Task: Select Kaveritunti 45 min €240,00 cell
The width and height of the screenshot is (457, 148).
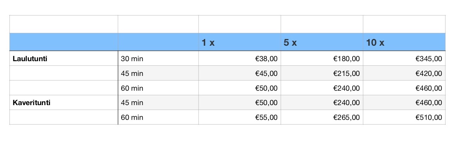Action: click(x=322, y=103)
